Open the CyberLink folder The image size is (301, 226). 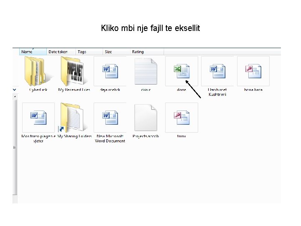tap(38, 74)
